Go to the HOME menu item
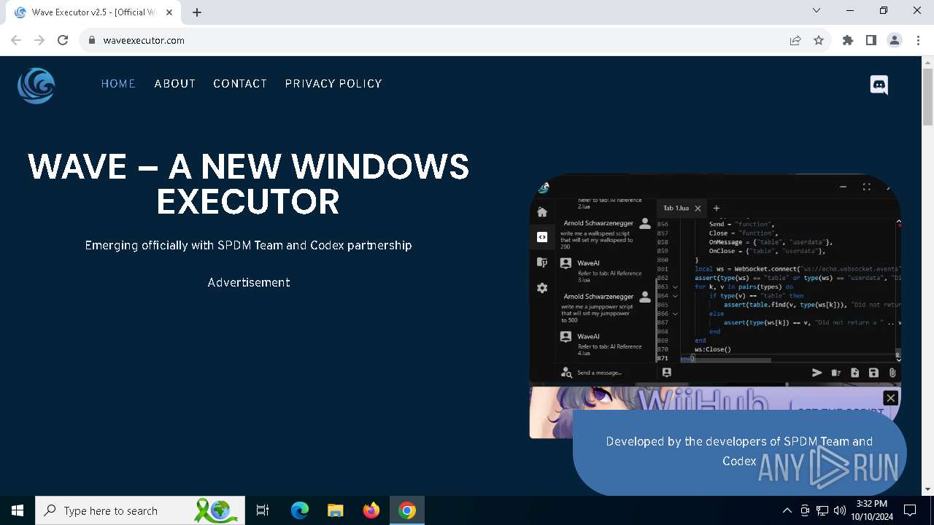The image size is (934, 525). pyautogui.click(x=118, y=84)
